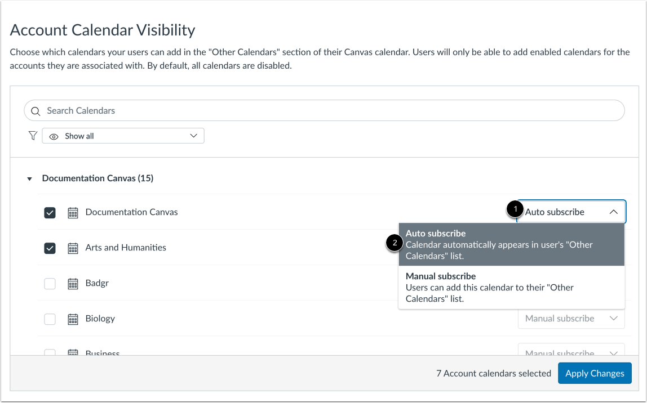Click the calendar icon beside Badgr
The width and height of the screenshot is (647, 403).
73,283
